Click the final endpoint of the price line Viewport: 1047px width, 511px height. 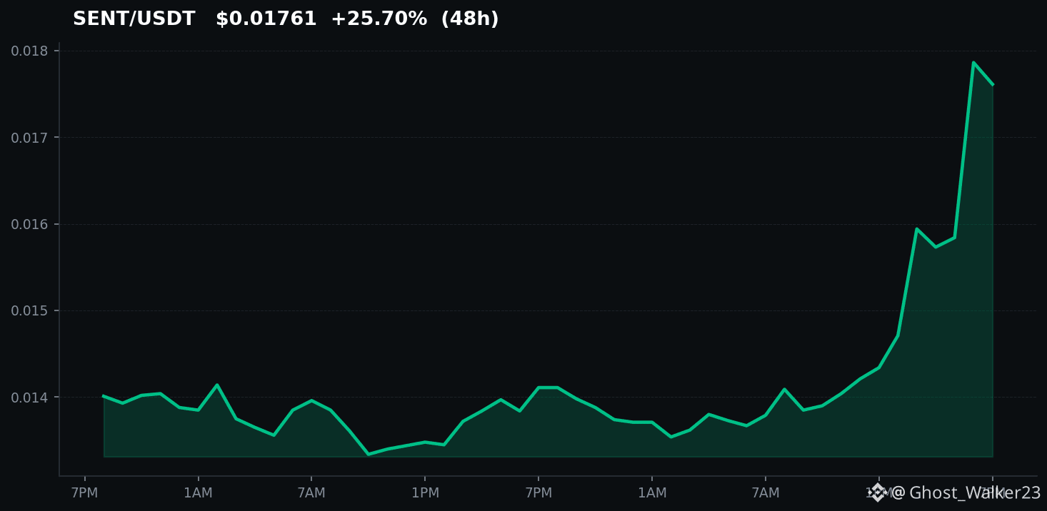pyautogui.click(x=992, y=84)
